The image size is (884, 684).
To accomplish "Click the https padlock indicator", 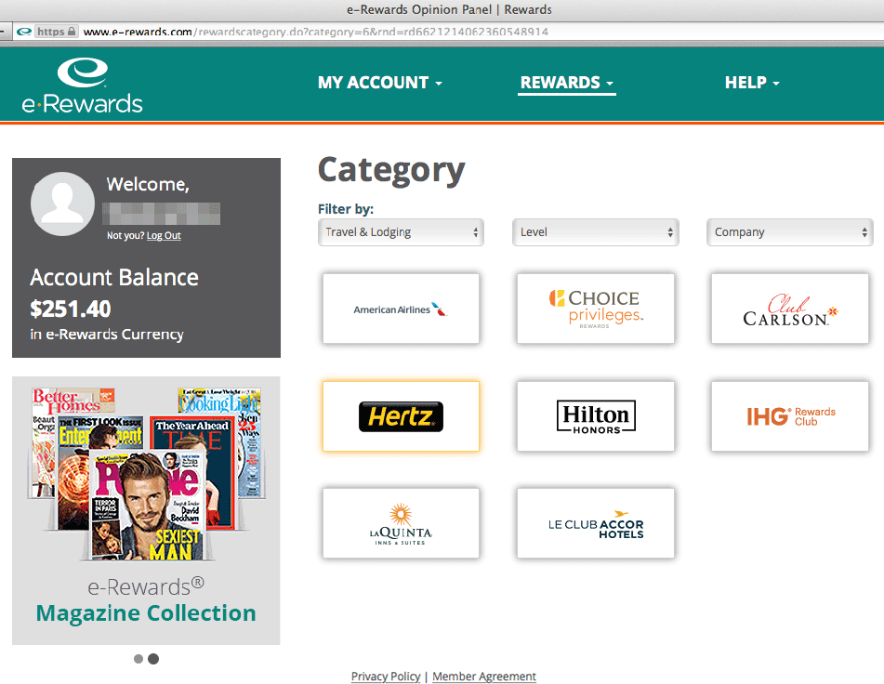I will coord(57,32).
